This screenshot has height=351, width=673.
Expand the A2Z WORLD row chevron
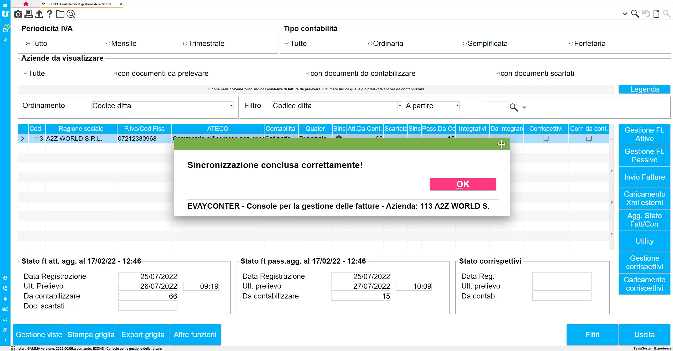click(x=23, y=139)
